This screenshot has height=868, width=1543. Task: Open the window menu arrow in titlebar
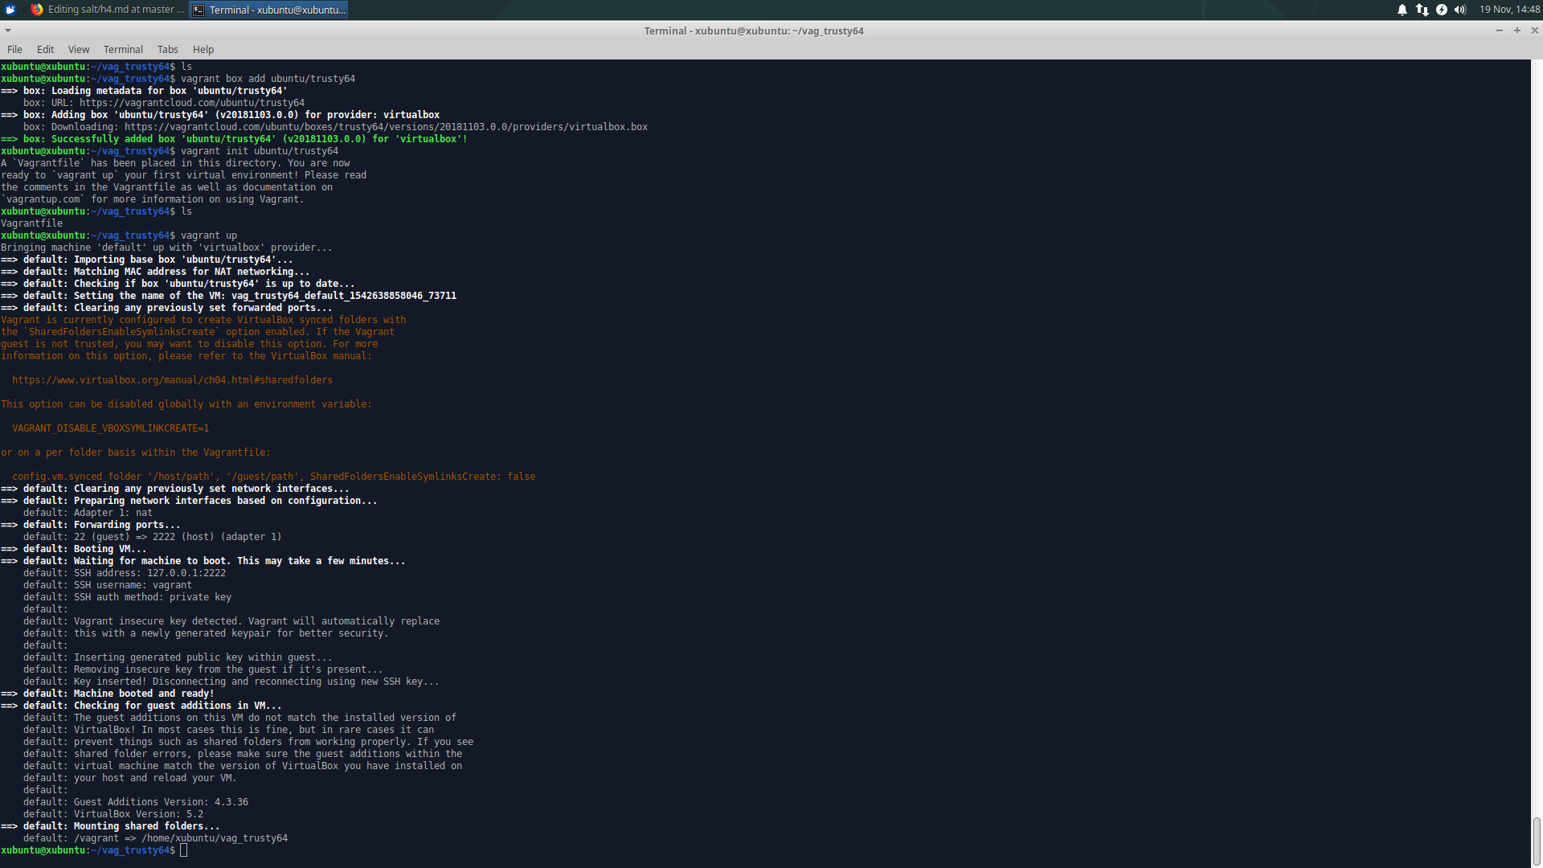[x=8, y=31]
